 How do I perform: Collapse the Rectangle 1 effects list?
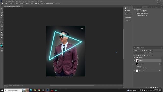[x=161, y=64]
